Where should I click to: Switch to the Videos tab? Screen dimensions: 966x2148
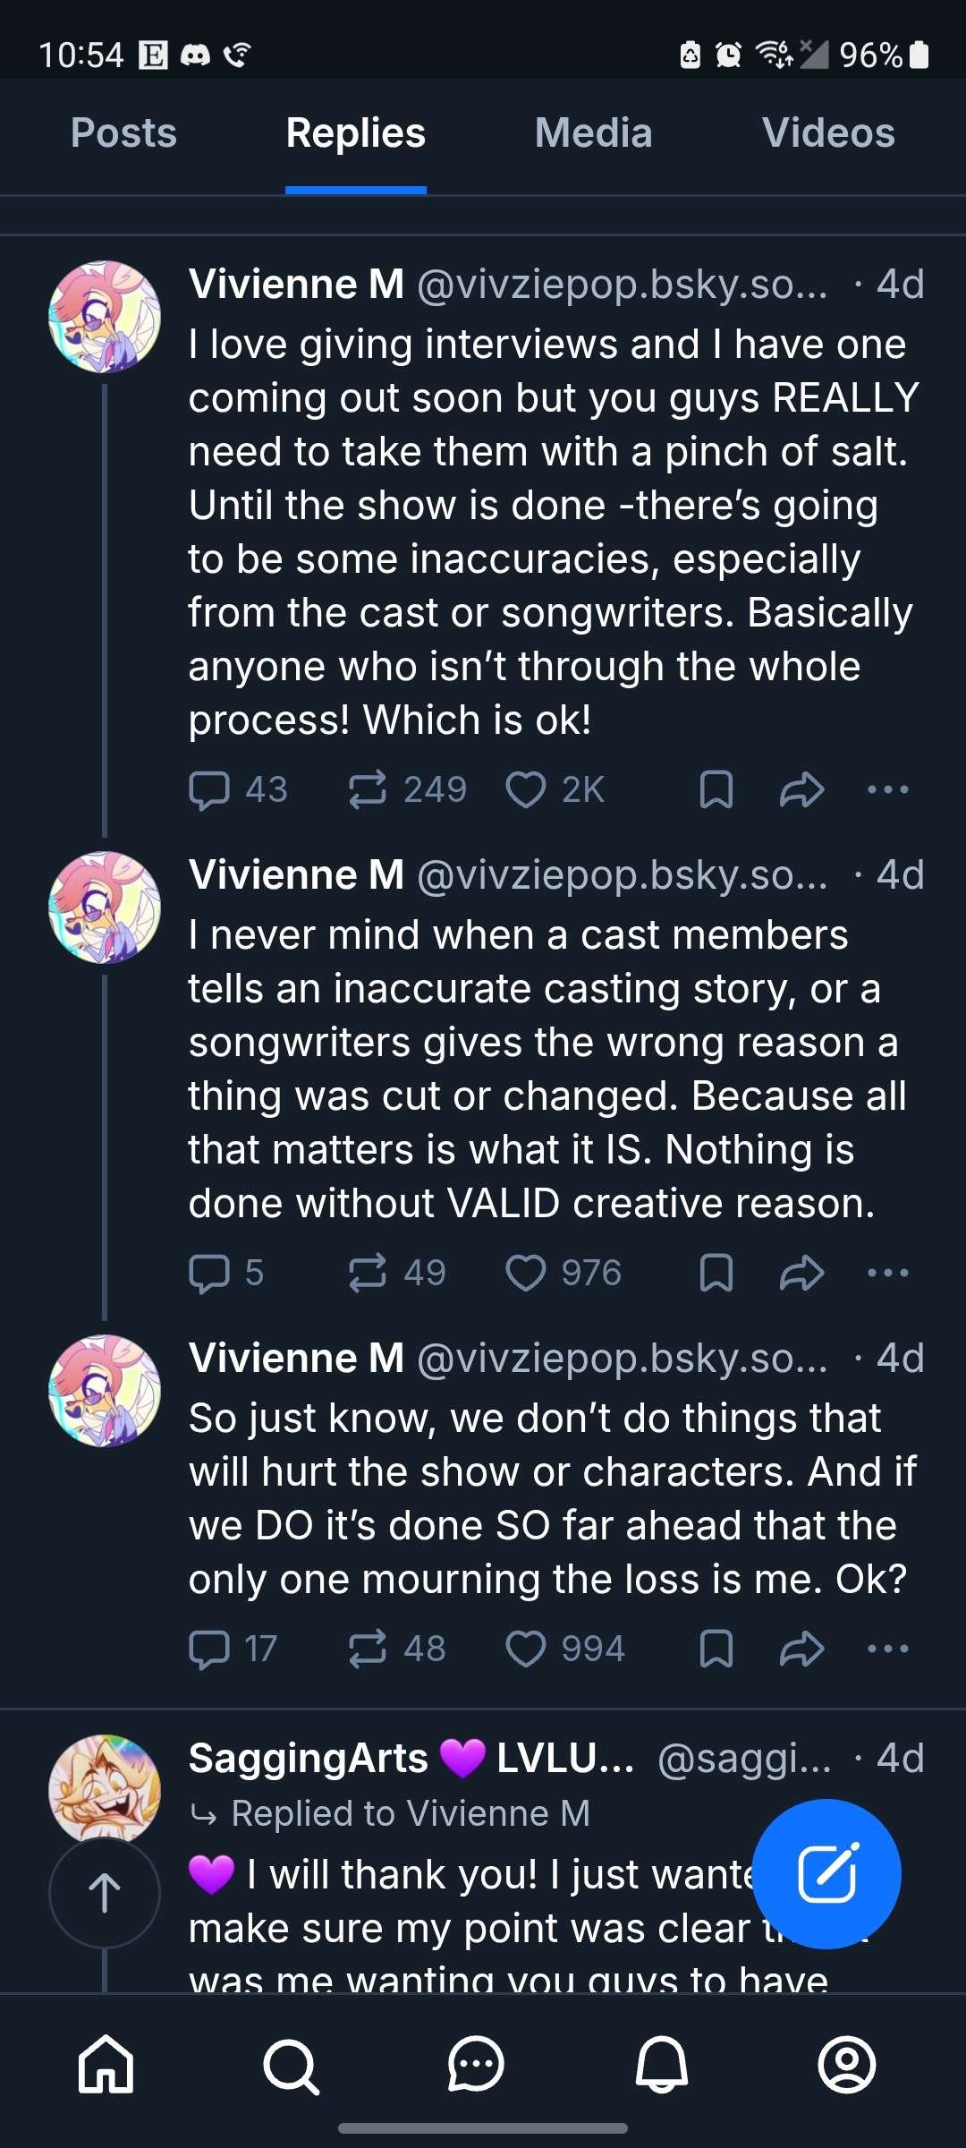click(x=828, y=133)
